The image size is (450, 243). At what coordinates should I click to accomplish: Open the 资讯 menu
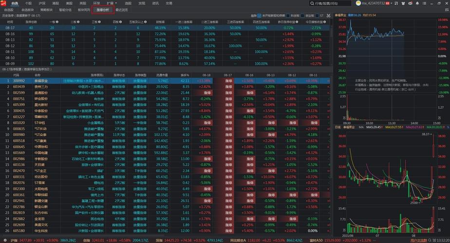[x=155, y=3]
